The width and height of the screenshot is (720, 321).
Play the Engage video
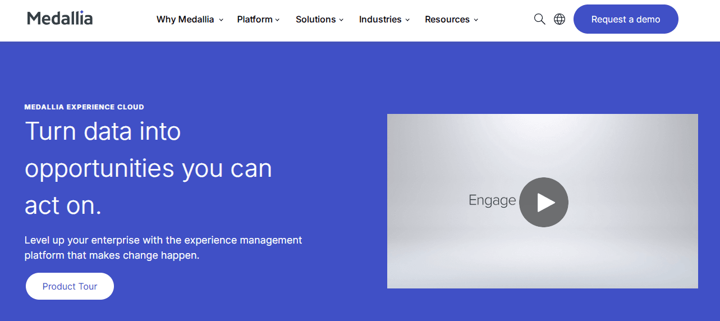[x=544, y=202]
